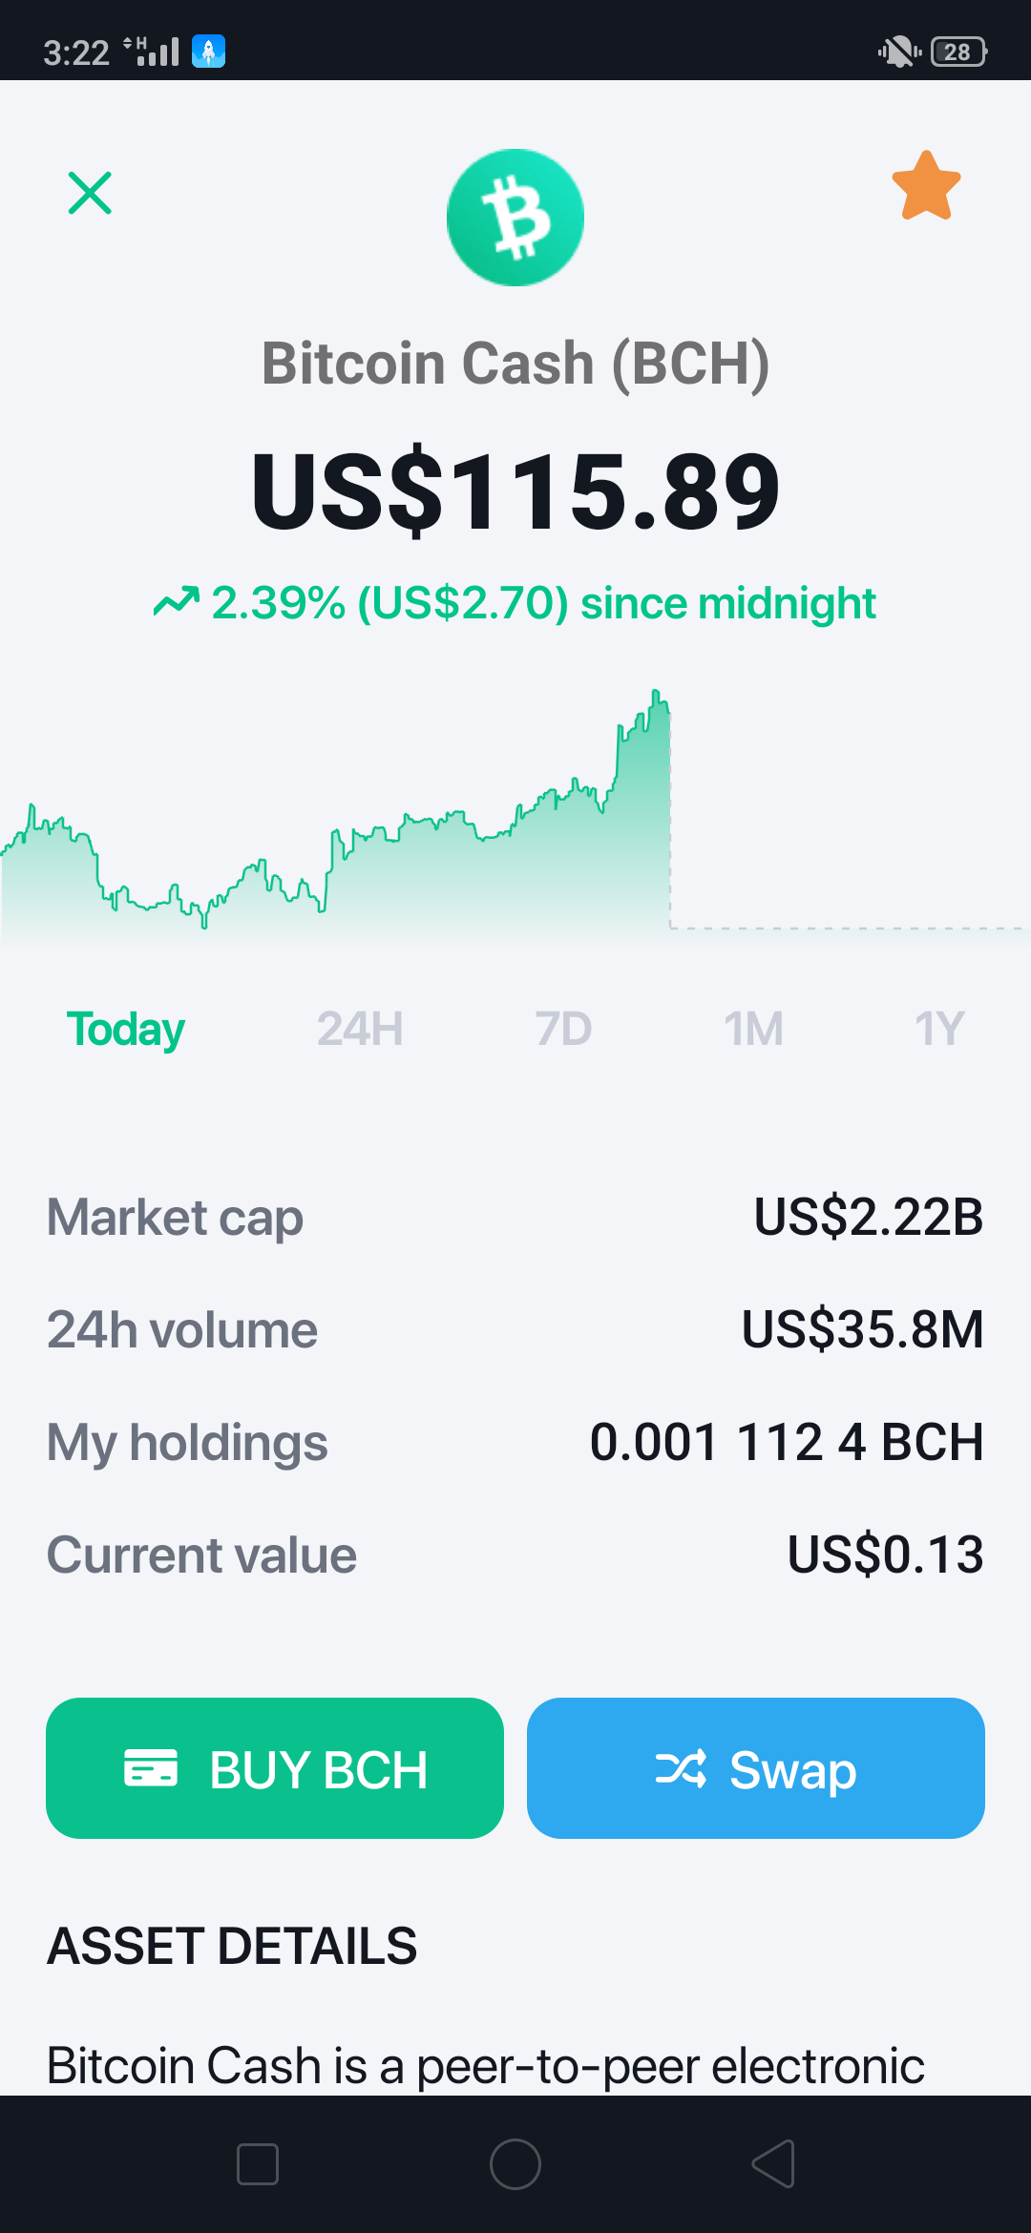Screen dimensions: 1031x2233
Task: Tap the US$115.89 price text
Action: [x=515, y=491]
